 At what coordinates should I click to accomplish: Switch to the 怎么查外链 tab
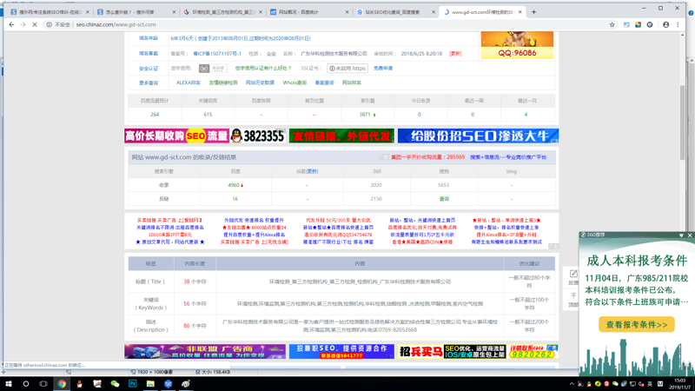click(x=132, y=12)
